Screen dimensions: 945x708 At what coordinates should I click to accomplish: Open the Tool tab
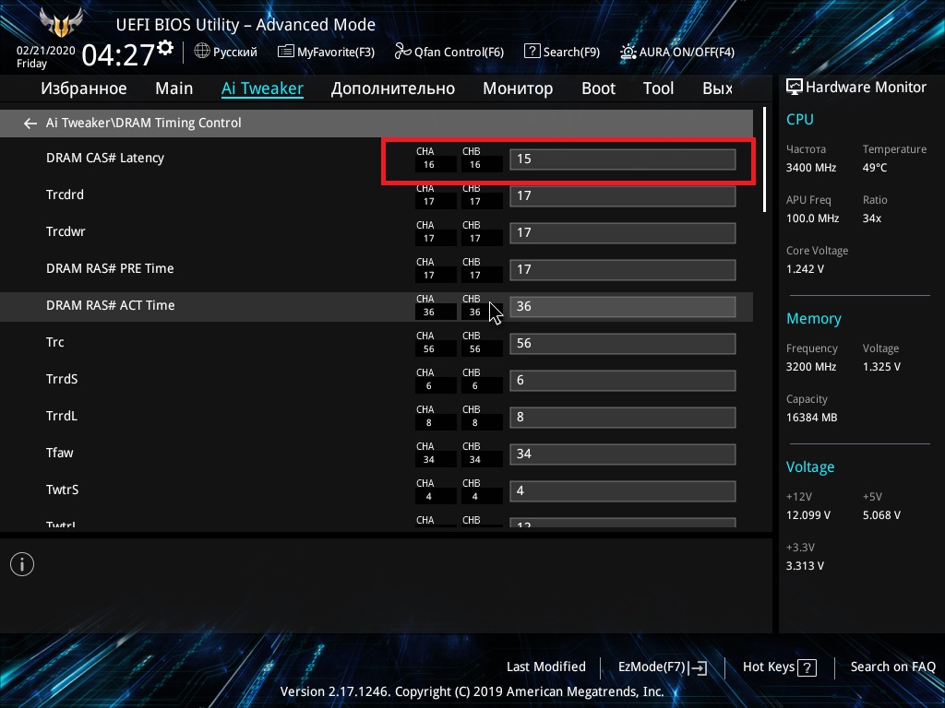658,88
